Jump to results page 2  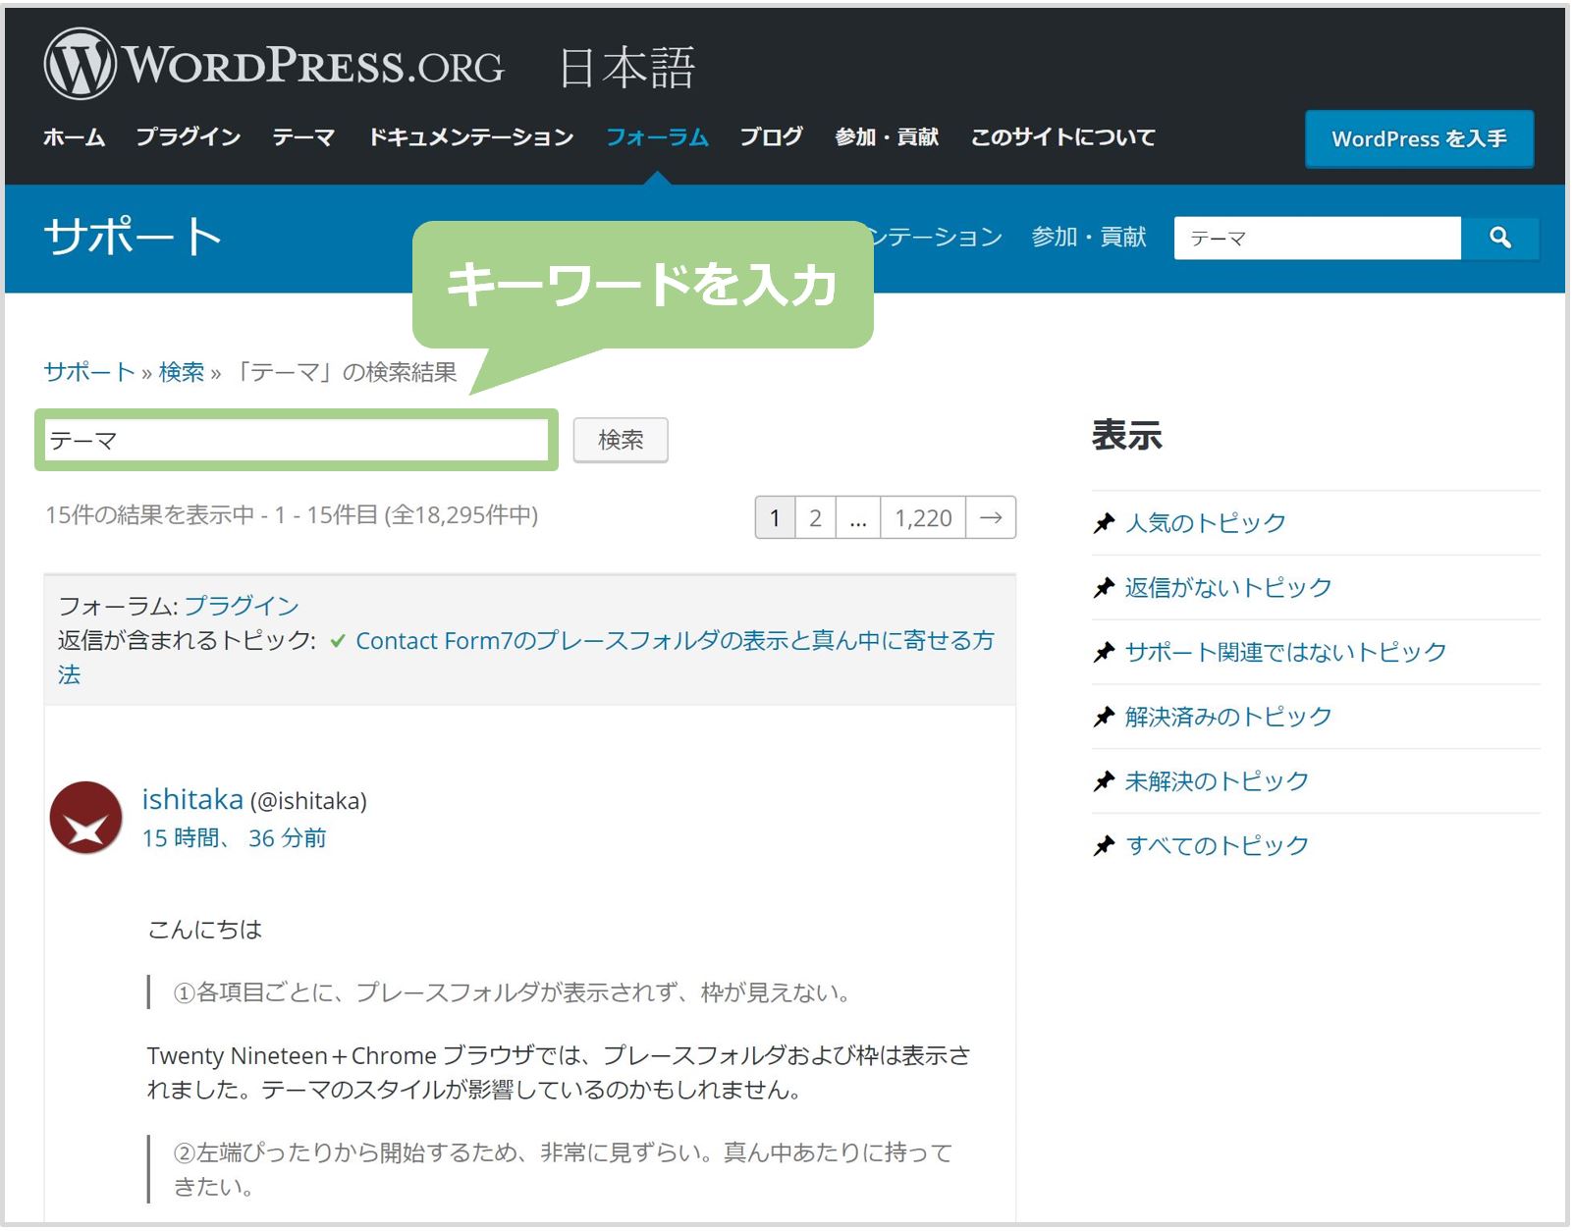point(815,517)
